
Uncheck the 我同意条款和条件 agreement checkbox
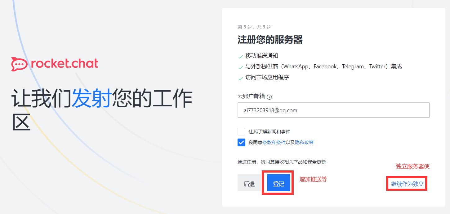(241, 142)
